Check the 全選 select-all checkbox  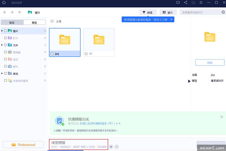point(52,21)
